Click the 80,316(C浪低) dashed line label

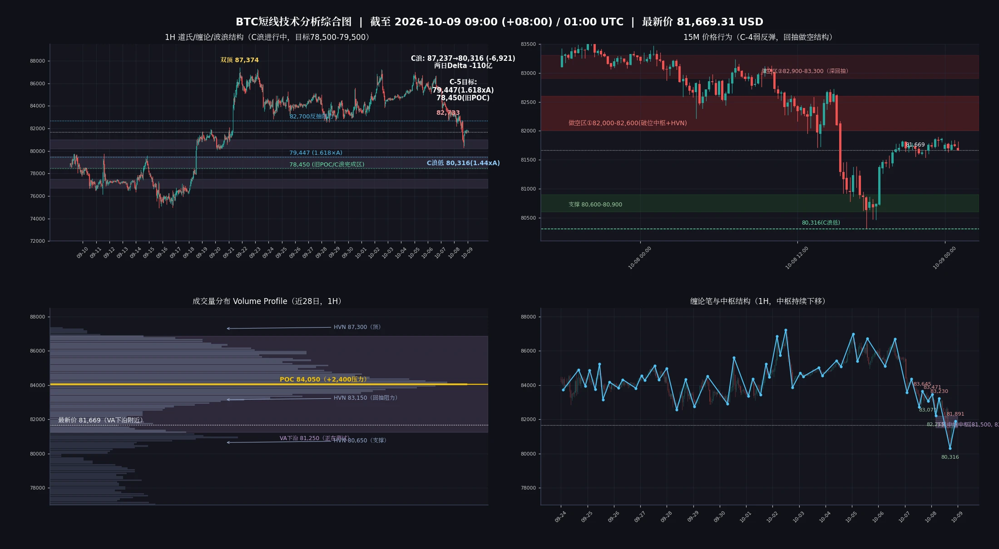point(821,223)
